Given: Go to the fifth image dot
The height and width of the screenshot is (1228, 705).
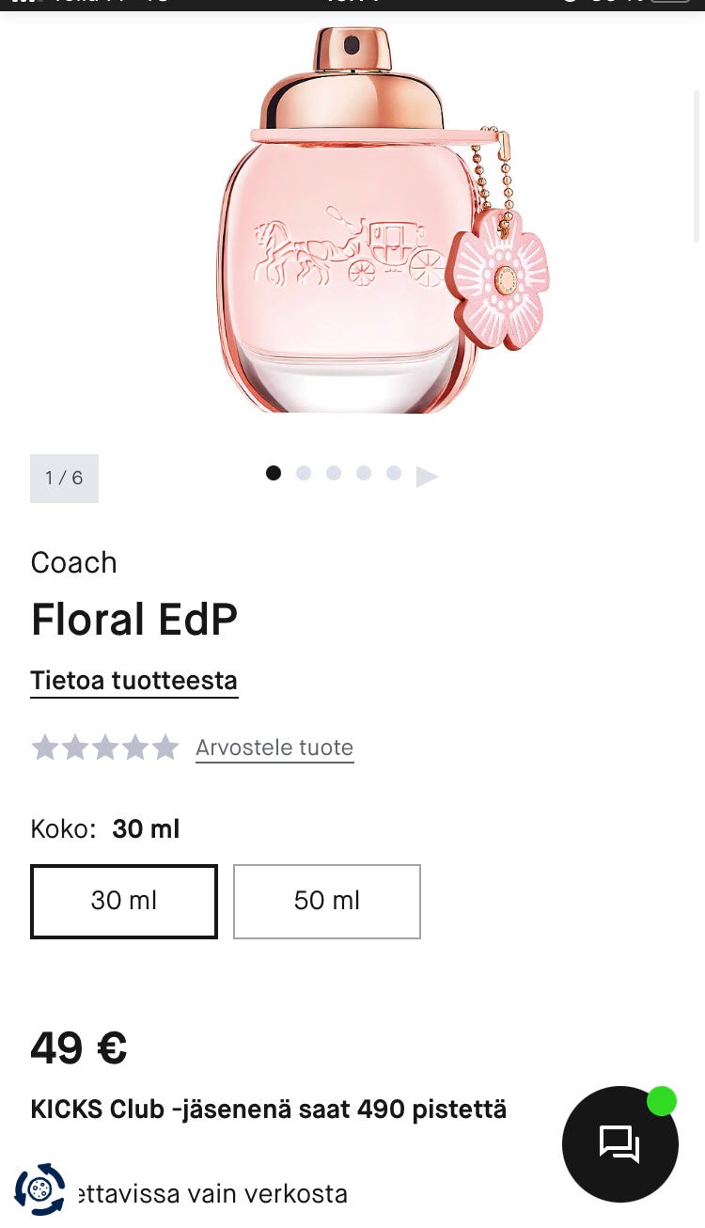Looking at the screenshot, I should pos(394,473).
